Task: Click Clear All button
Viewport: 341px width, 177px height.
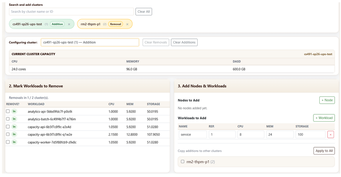Action: [x=143, y=12]
